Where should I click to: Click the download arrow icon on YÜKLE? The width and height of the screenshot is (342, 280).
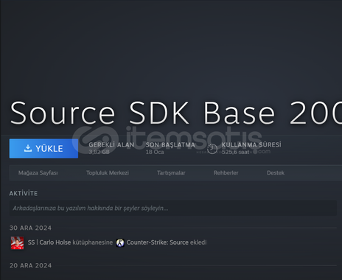28,148
